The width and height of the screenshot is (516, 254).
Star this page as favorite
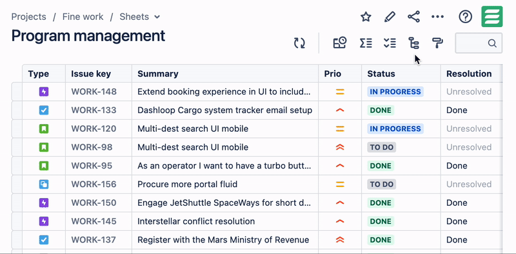366,17
